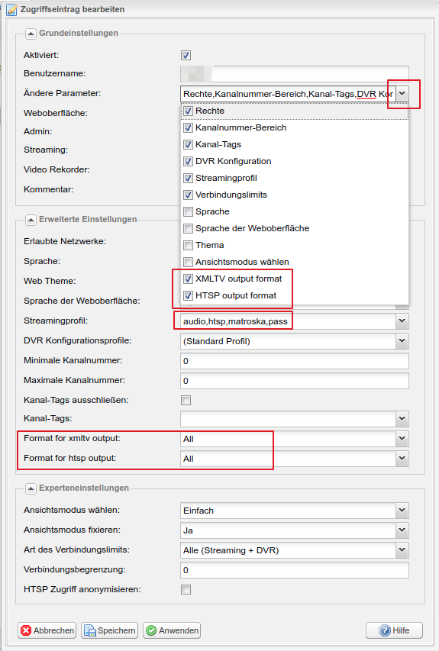Screen dimensions: 439x651
Task: Collapse the Erweiterte Einstellungen section arrow
Action: [x=31, y=220]
